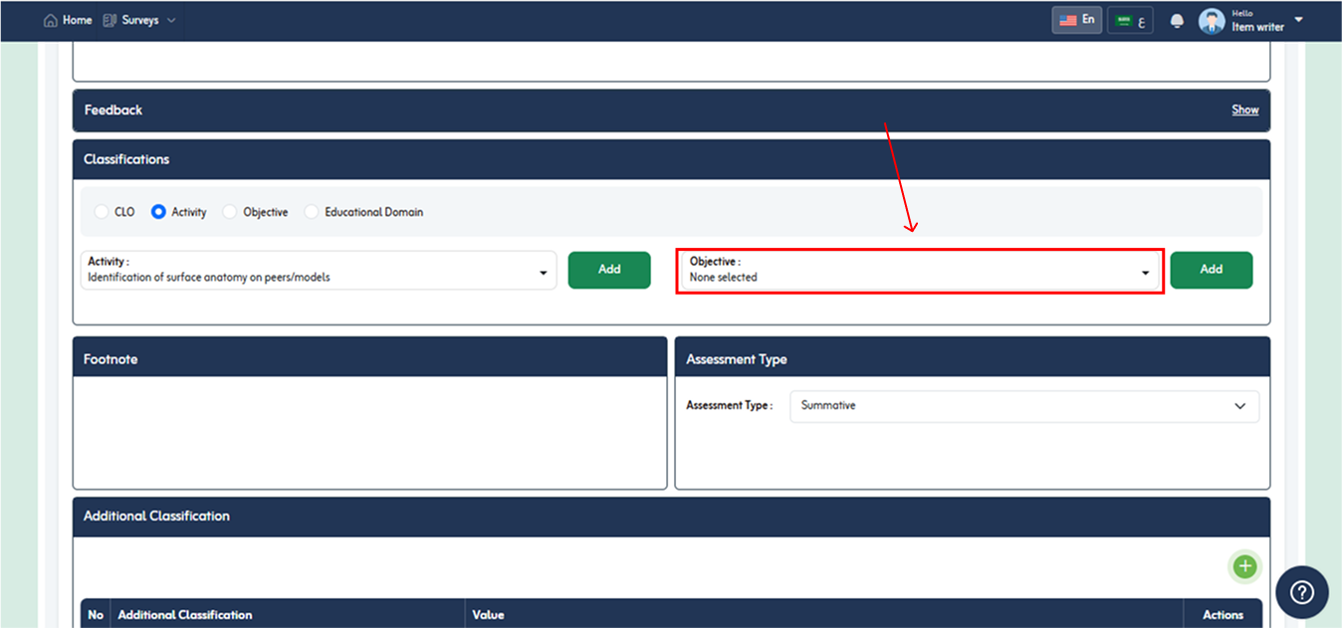Open the Item writer account dropdown arrow

pos(1298,20)
